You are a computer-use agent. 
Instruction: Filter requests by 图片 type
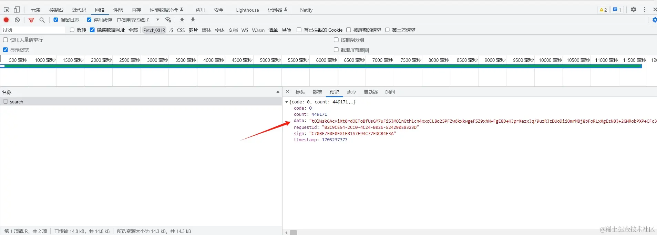(x=193, y=30)
